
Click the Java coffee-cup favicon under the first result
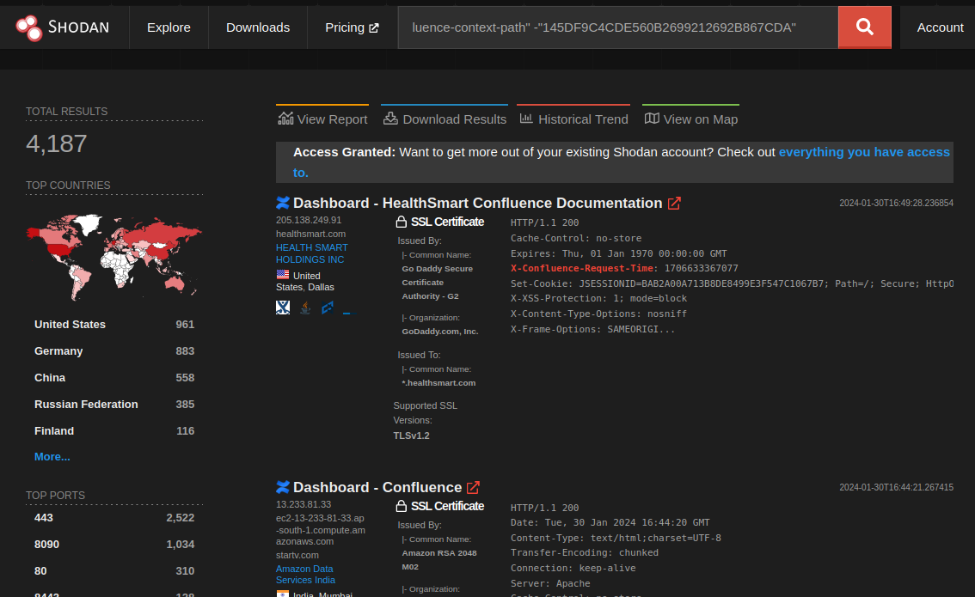coord(304,307)
